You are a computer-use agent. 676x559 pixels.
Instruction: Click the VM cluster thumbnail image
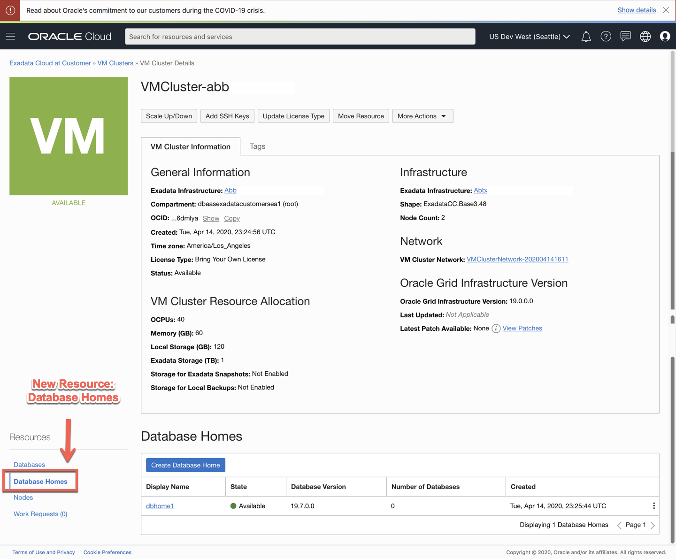[x=69, y=136]
